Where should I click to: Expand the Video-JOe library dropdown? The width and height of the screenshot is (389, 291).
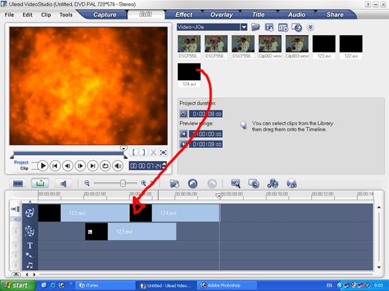tap(244, 27)
